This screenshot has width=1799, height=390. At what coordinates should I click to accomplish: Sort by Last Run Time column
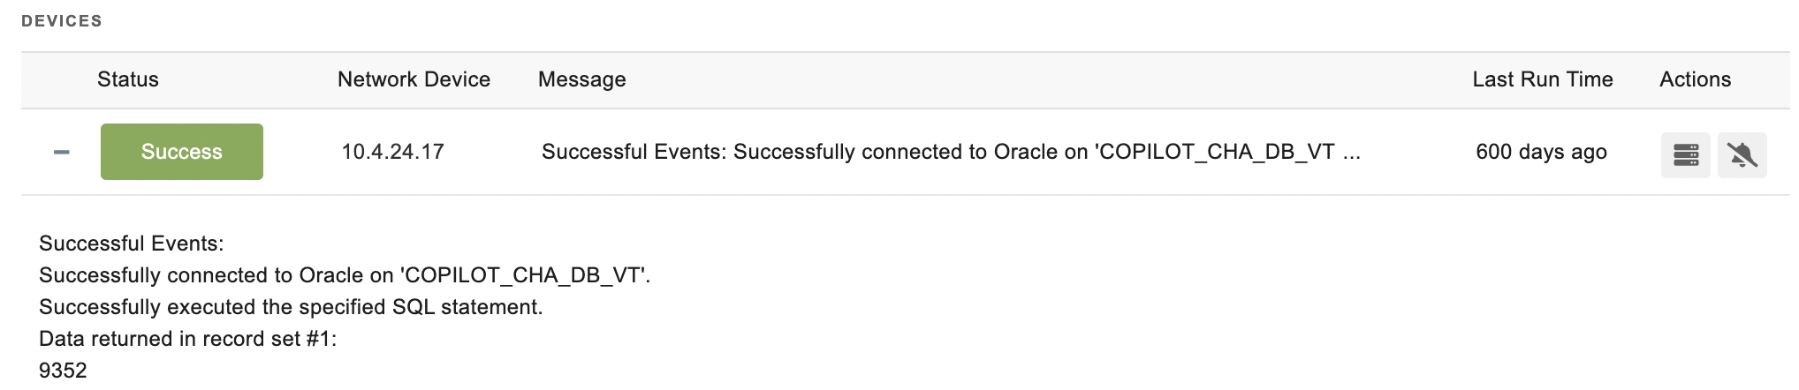tap(1543, 79)
